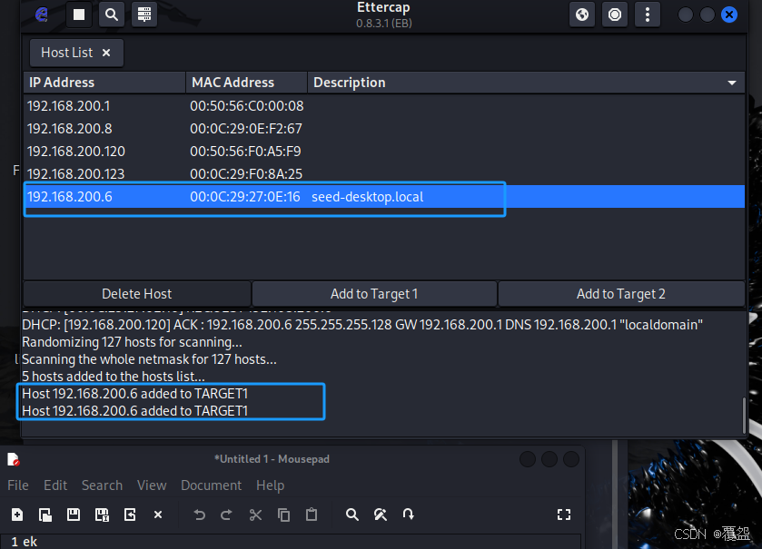Image resolution: width=762 pixels, height=549 pixels.
Task: Click the Undo icon in Mousepad
Action: pyautogui.click(x=199, y=515)
